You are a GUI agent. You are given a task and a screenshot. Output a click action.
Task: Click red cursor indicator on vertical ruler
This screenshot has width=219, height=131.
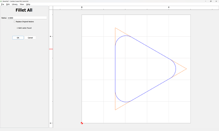tap(51, 49)
